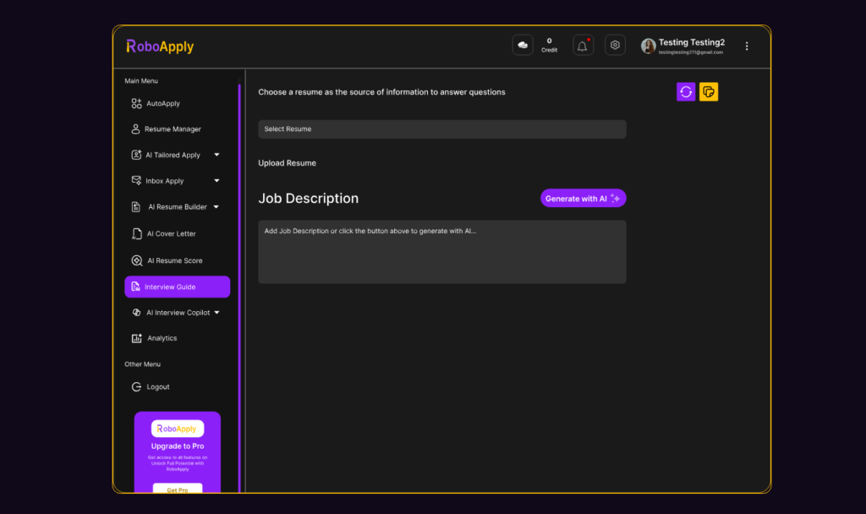Image resolution: width=866 pixels, height=514 pixels.
Task: Click the Logout option
Action: 157,387
